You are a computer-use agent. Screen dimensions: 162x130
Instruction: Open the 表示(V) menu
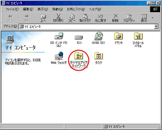click(x=43, y=9)
